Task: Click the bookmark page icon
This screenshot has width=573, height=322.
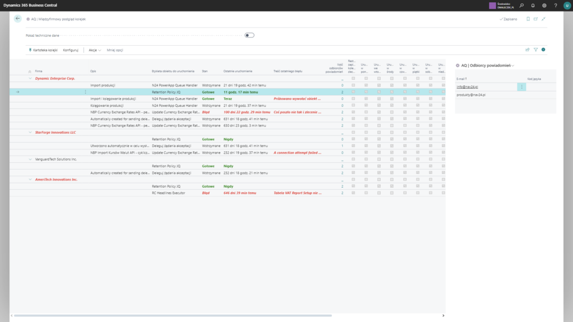Action: (528, 19)
